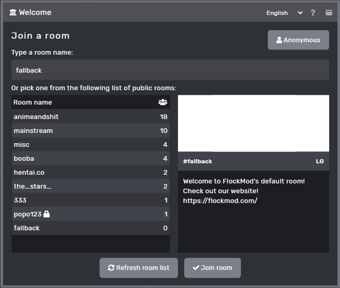The width and height of the screenshot is (340, 288).
Task: Click the Join room button
Action: 213,268
